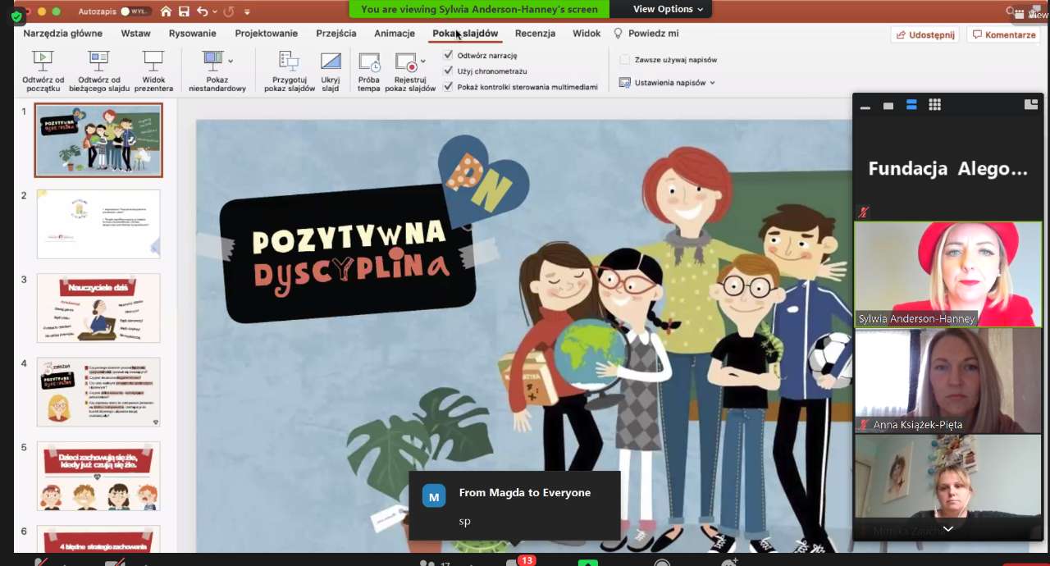Screen dimensions: 1050x566
Task: Start Próba tempa rehearsal timing
Action: (369, 62)
